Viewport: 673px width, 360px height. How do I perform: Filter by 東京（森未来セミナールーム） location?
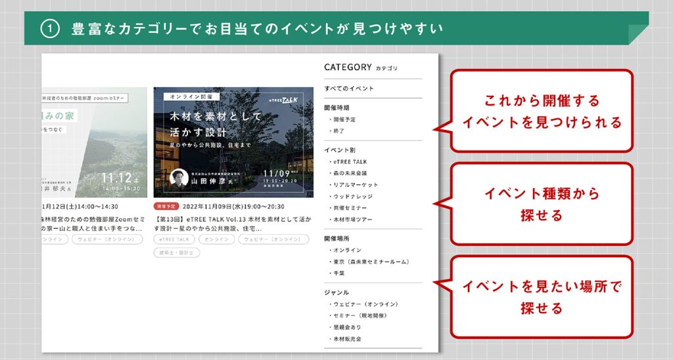point(371,262)
